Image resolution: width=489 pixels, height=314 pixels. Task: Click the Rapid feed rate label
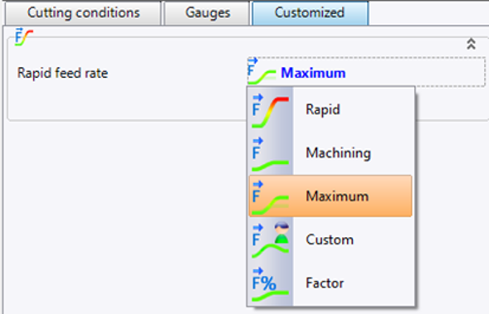(x=62, y=73)
